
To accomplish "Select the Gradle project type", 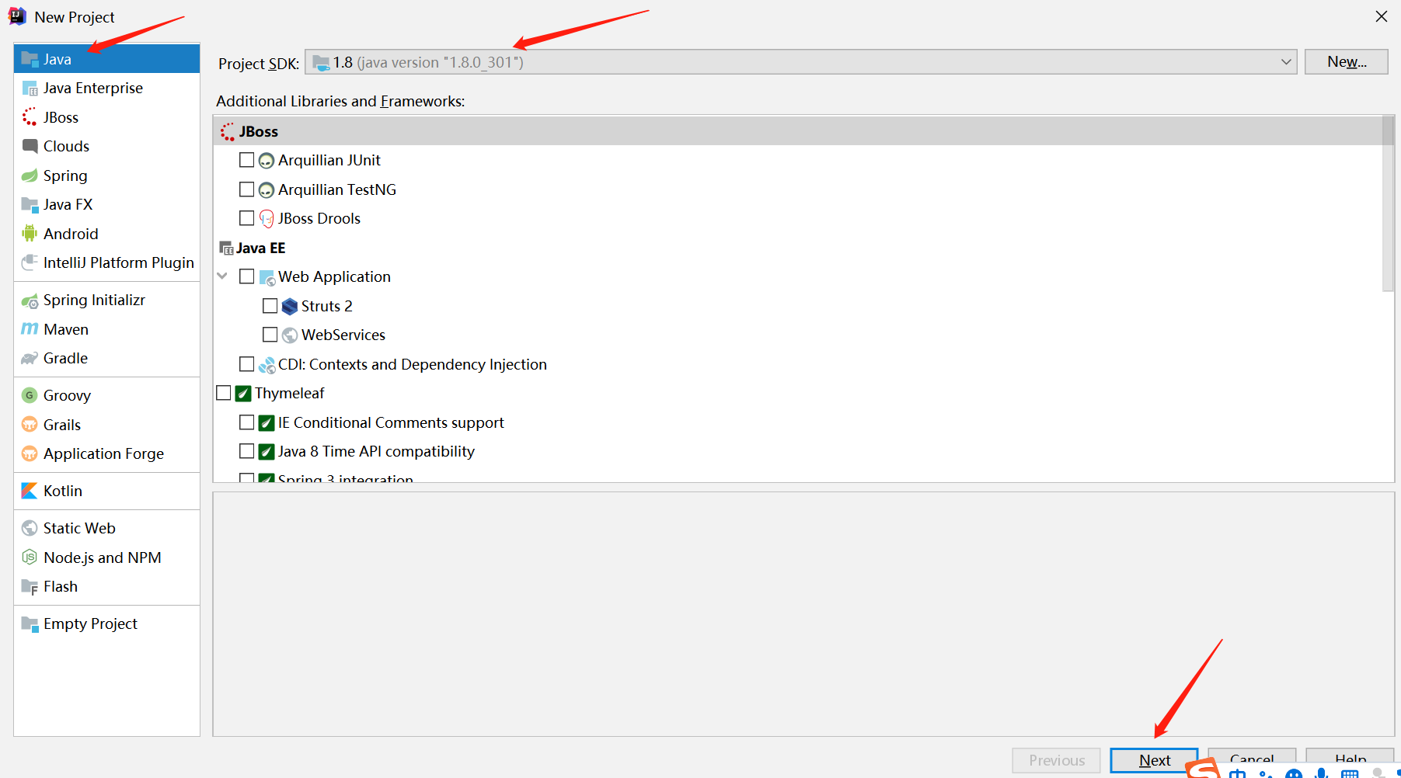I will pyautogui.click(x=106, y=358).
